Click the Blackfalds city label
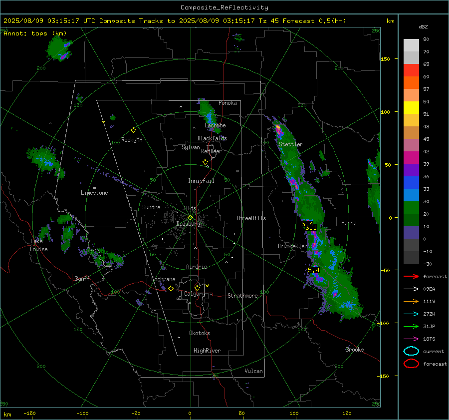The image size is (449, 420). [x=212, y=138]
